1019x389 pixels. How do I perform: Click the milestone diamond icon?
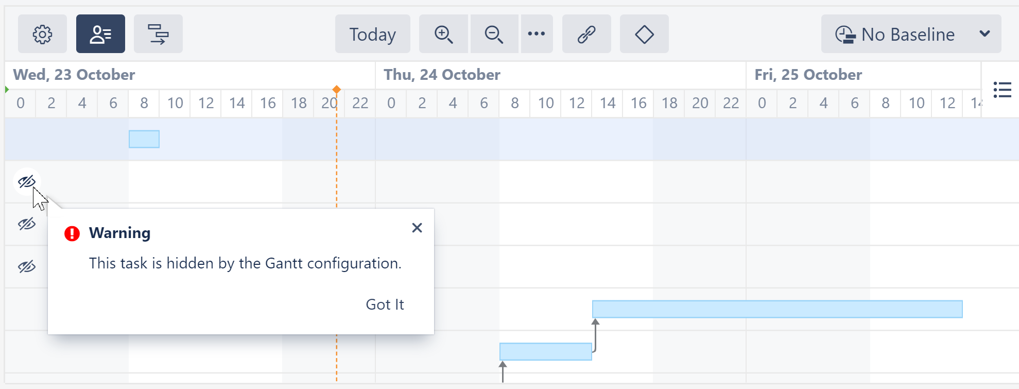(x=644, y=34)
